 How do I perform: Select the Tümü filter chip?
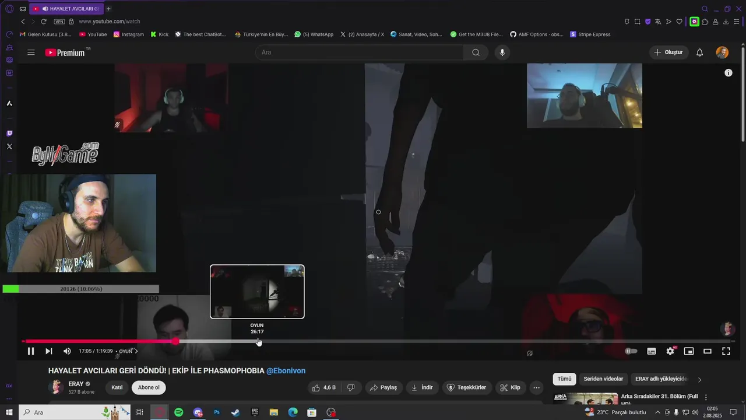coord(564,379)
